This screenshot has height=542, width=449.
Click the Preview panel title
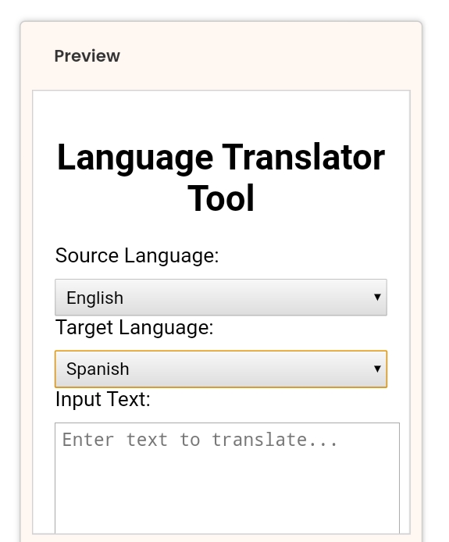click(x=87, y=56)
